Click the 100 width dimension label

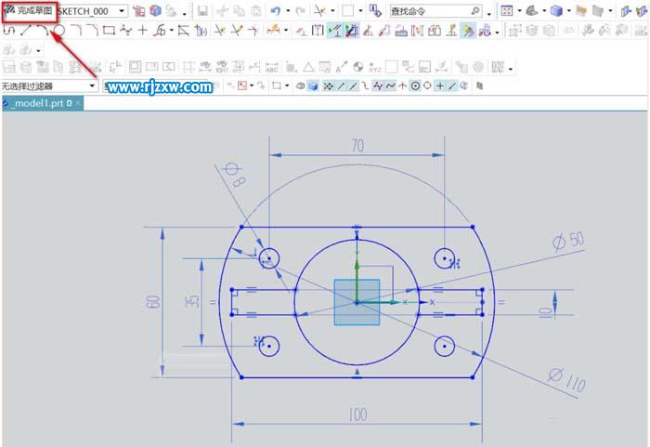point(357,414)
